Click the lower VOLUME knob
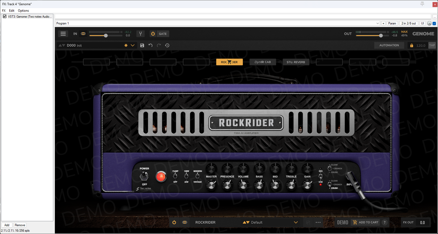The width and height of the screenshot is (438, 234). 243,185
